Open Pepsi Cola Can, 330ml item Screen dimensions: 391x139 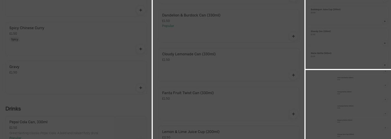28,122
